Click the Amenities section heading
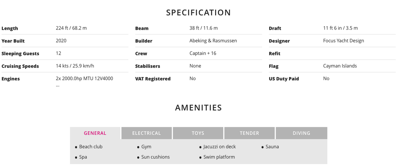The image size is (399, 168). coord(199,108)
